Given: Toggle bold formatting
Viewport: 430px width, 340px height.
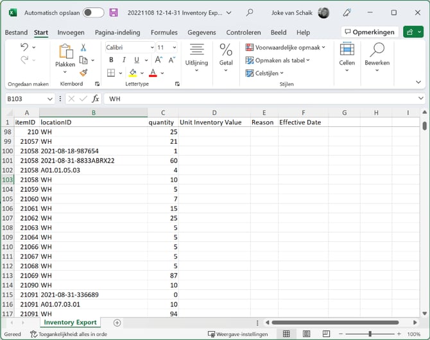Looking at the screenshot, I should [110, 60].
